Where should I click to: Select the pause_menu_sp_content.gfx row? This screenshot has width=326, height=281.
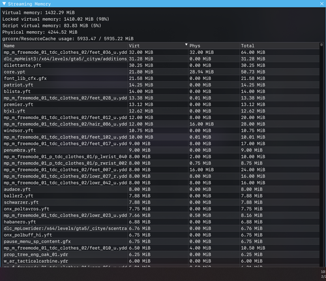click(x=161, y=241)
